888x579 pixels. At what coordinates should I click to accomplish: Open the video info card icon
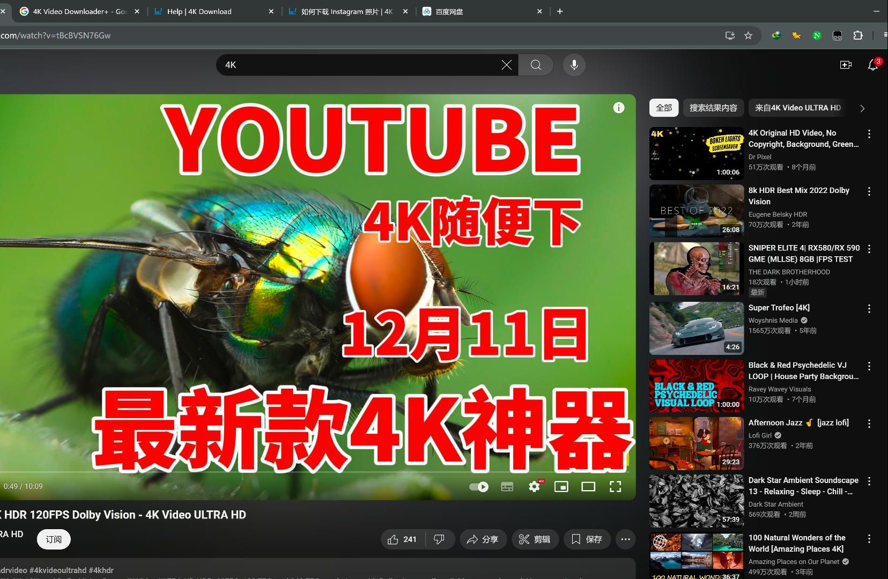[619, 108]
